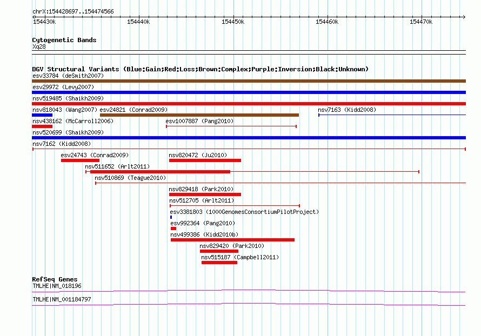The height and width of the screenshot is (336, 481).
Task: Select the blue nsv520699 gain bar
Action: [x=249, y=138]
